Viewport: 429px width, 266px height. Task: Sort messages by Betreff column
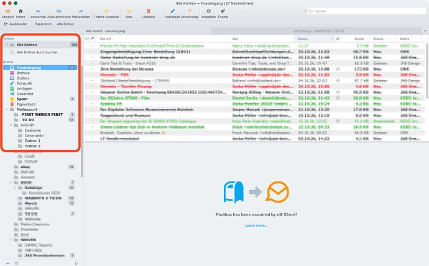coord(162,39)
